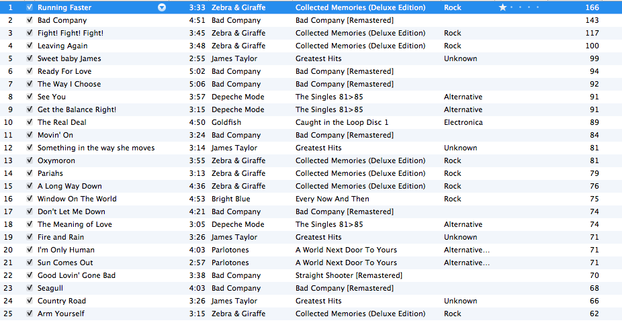622x333 pixels.
Task: Toggle Good Lovin' Gone Bad checkbox
Action: point(30,275)
